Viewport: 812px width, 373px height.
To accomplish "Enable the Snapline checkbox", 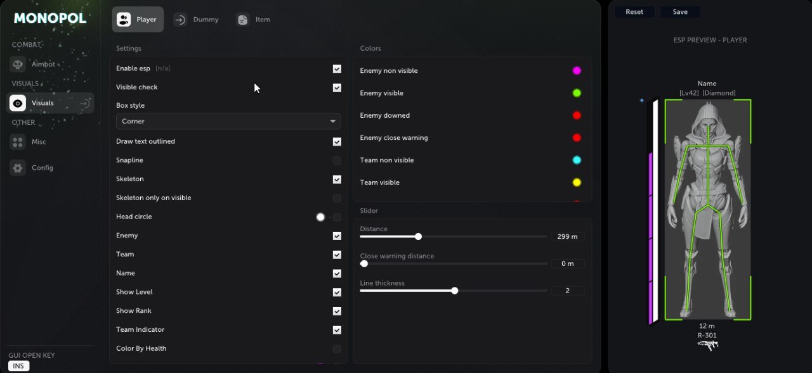I will click(337, 161).
